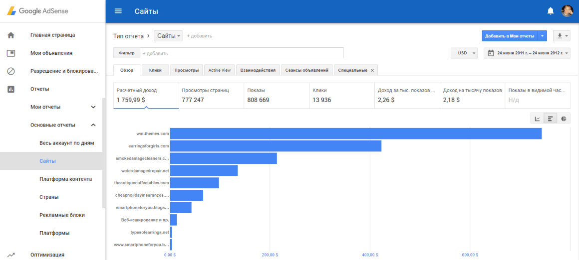This screenshot has height=260, width=579.
Task: Click the wm-themes.com chart bar
Action: click(x=355, y=133)
